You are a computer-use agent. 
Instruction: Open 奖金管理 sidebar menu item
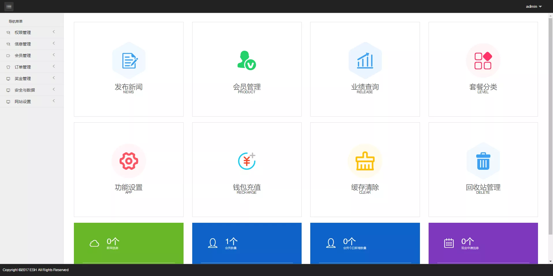(23, 79)
